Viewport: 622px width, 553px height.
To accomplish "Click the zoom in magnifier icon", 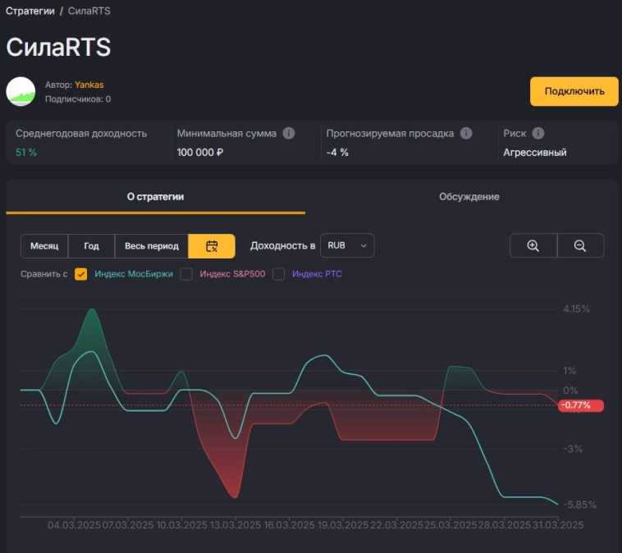I will (533, 245).
